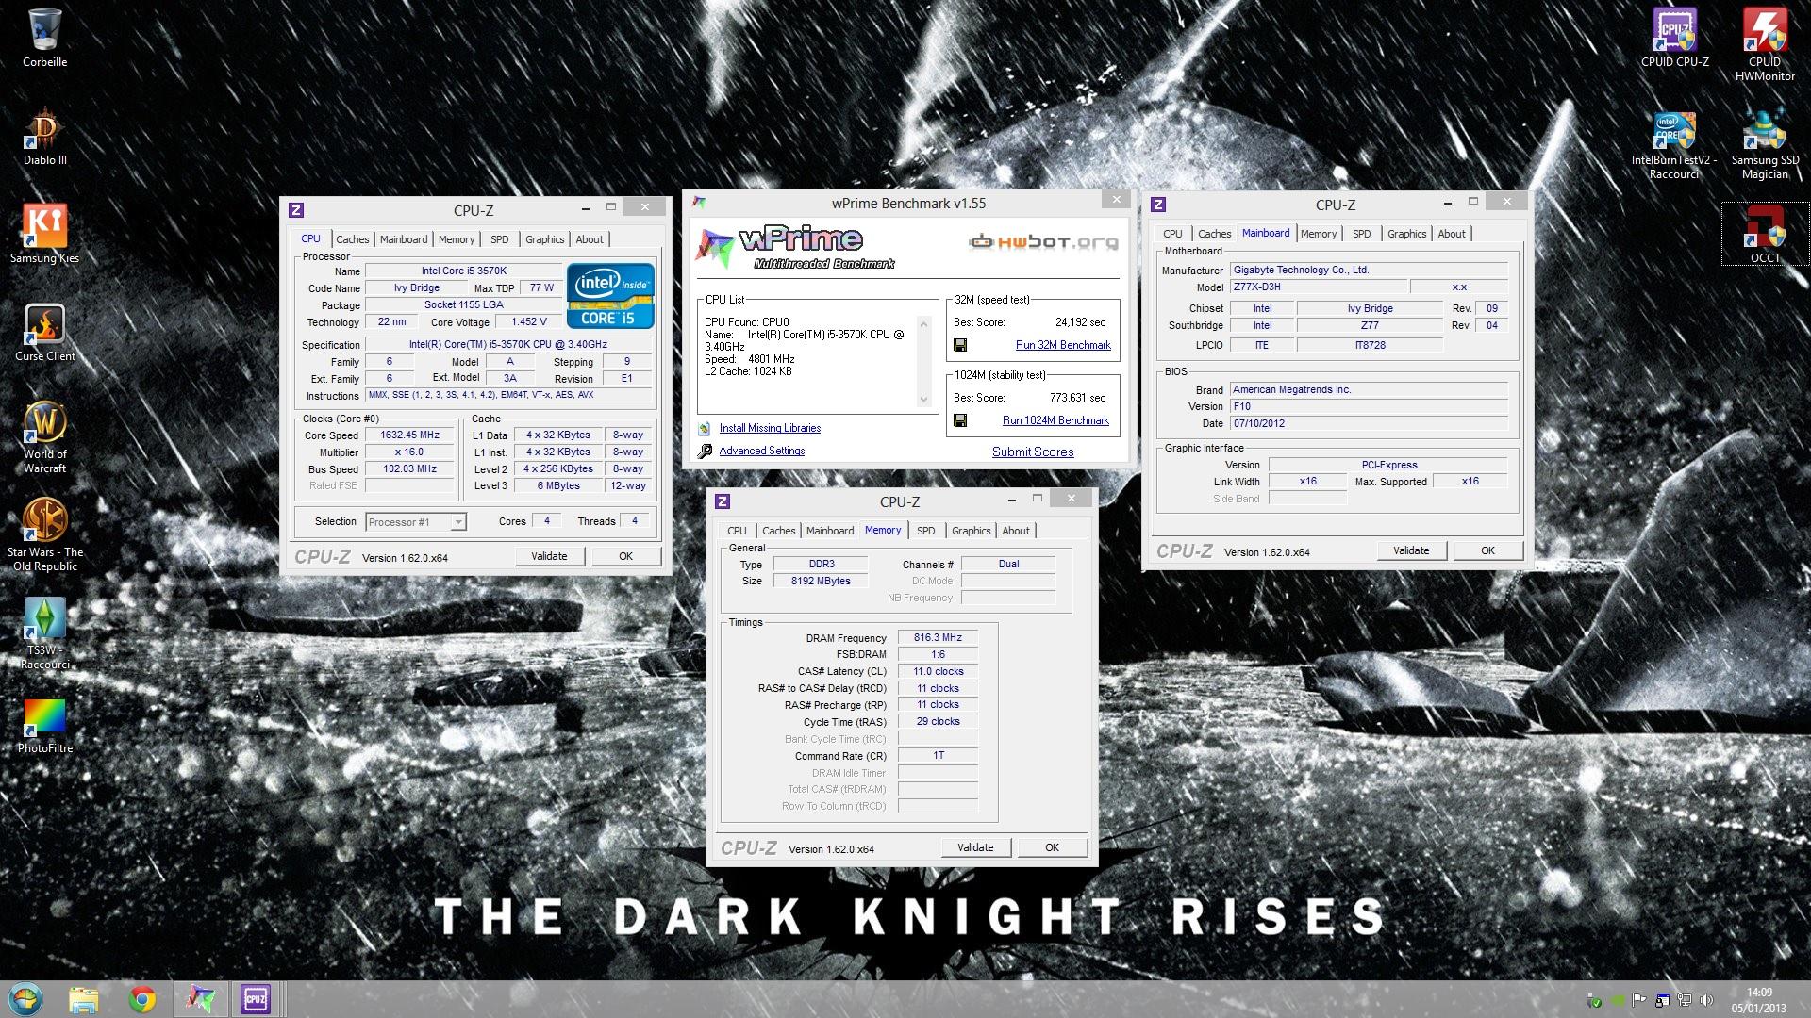Launch Google Chrome from the taskbar
Image resolution: width=1811 pixels, height=1018 pixels.
coord(141,999)
